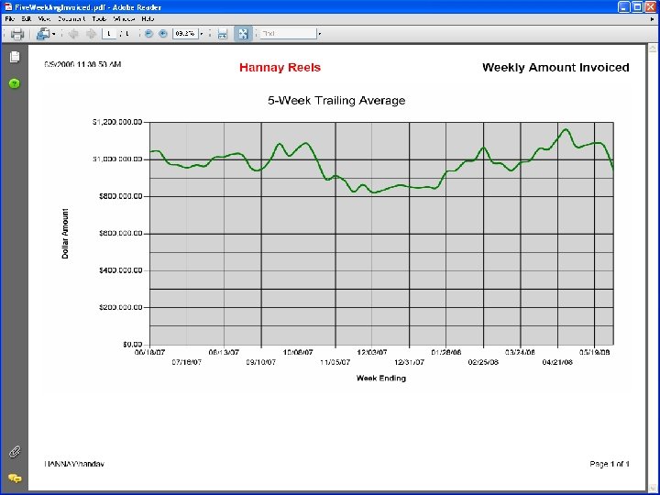Click the 07/16/07 date label

[186, 362]
